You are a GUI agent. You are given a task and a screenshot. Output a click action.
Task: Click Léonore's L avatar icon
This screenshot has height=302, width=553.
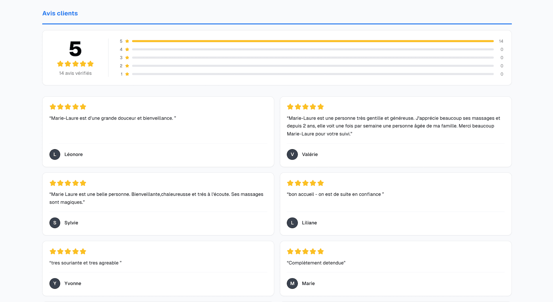(55, 154)
